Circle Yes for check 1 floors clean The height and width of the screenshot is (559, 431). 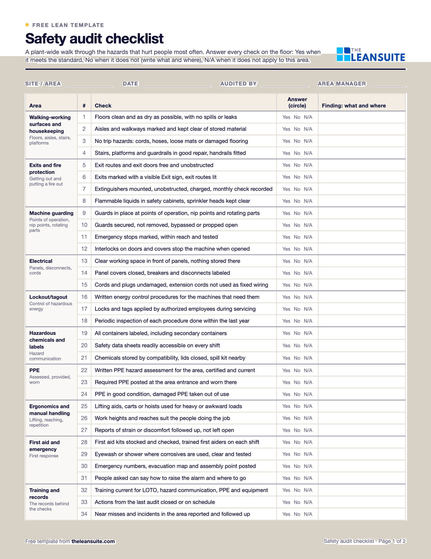(x=286, y=117)
